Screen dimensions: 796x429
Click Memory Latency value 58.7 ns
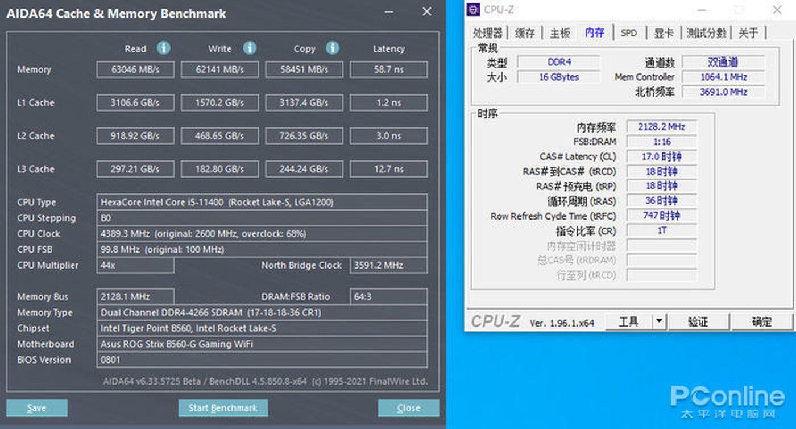tap(389, 70)
